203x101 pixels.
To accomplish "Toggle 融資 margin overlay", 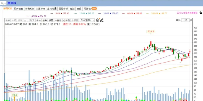I will click(x=32, y=20).
